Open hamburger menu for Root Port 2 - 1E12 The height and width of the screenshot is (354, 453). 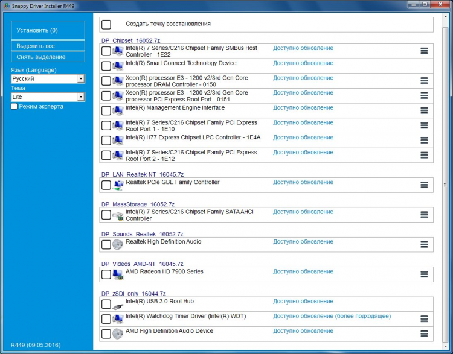point(424,155)
